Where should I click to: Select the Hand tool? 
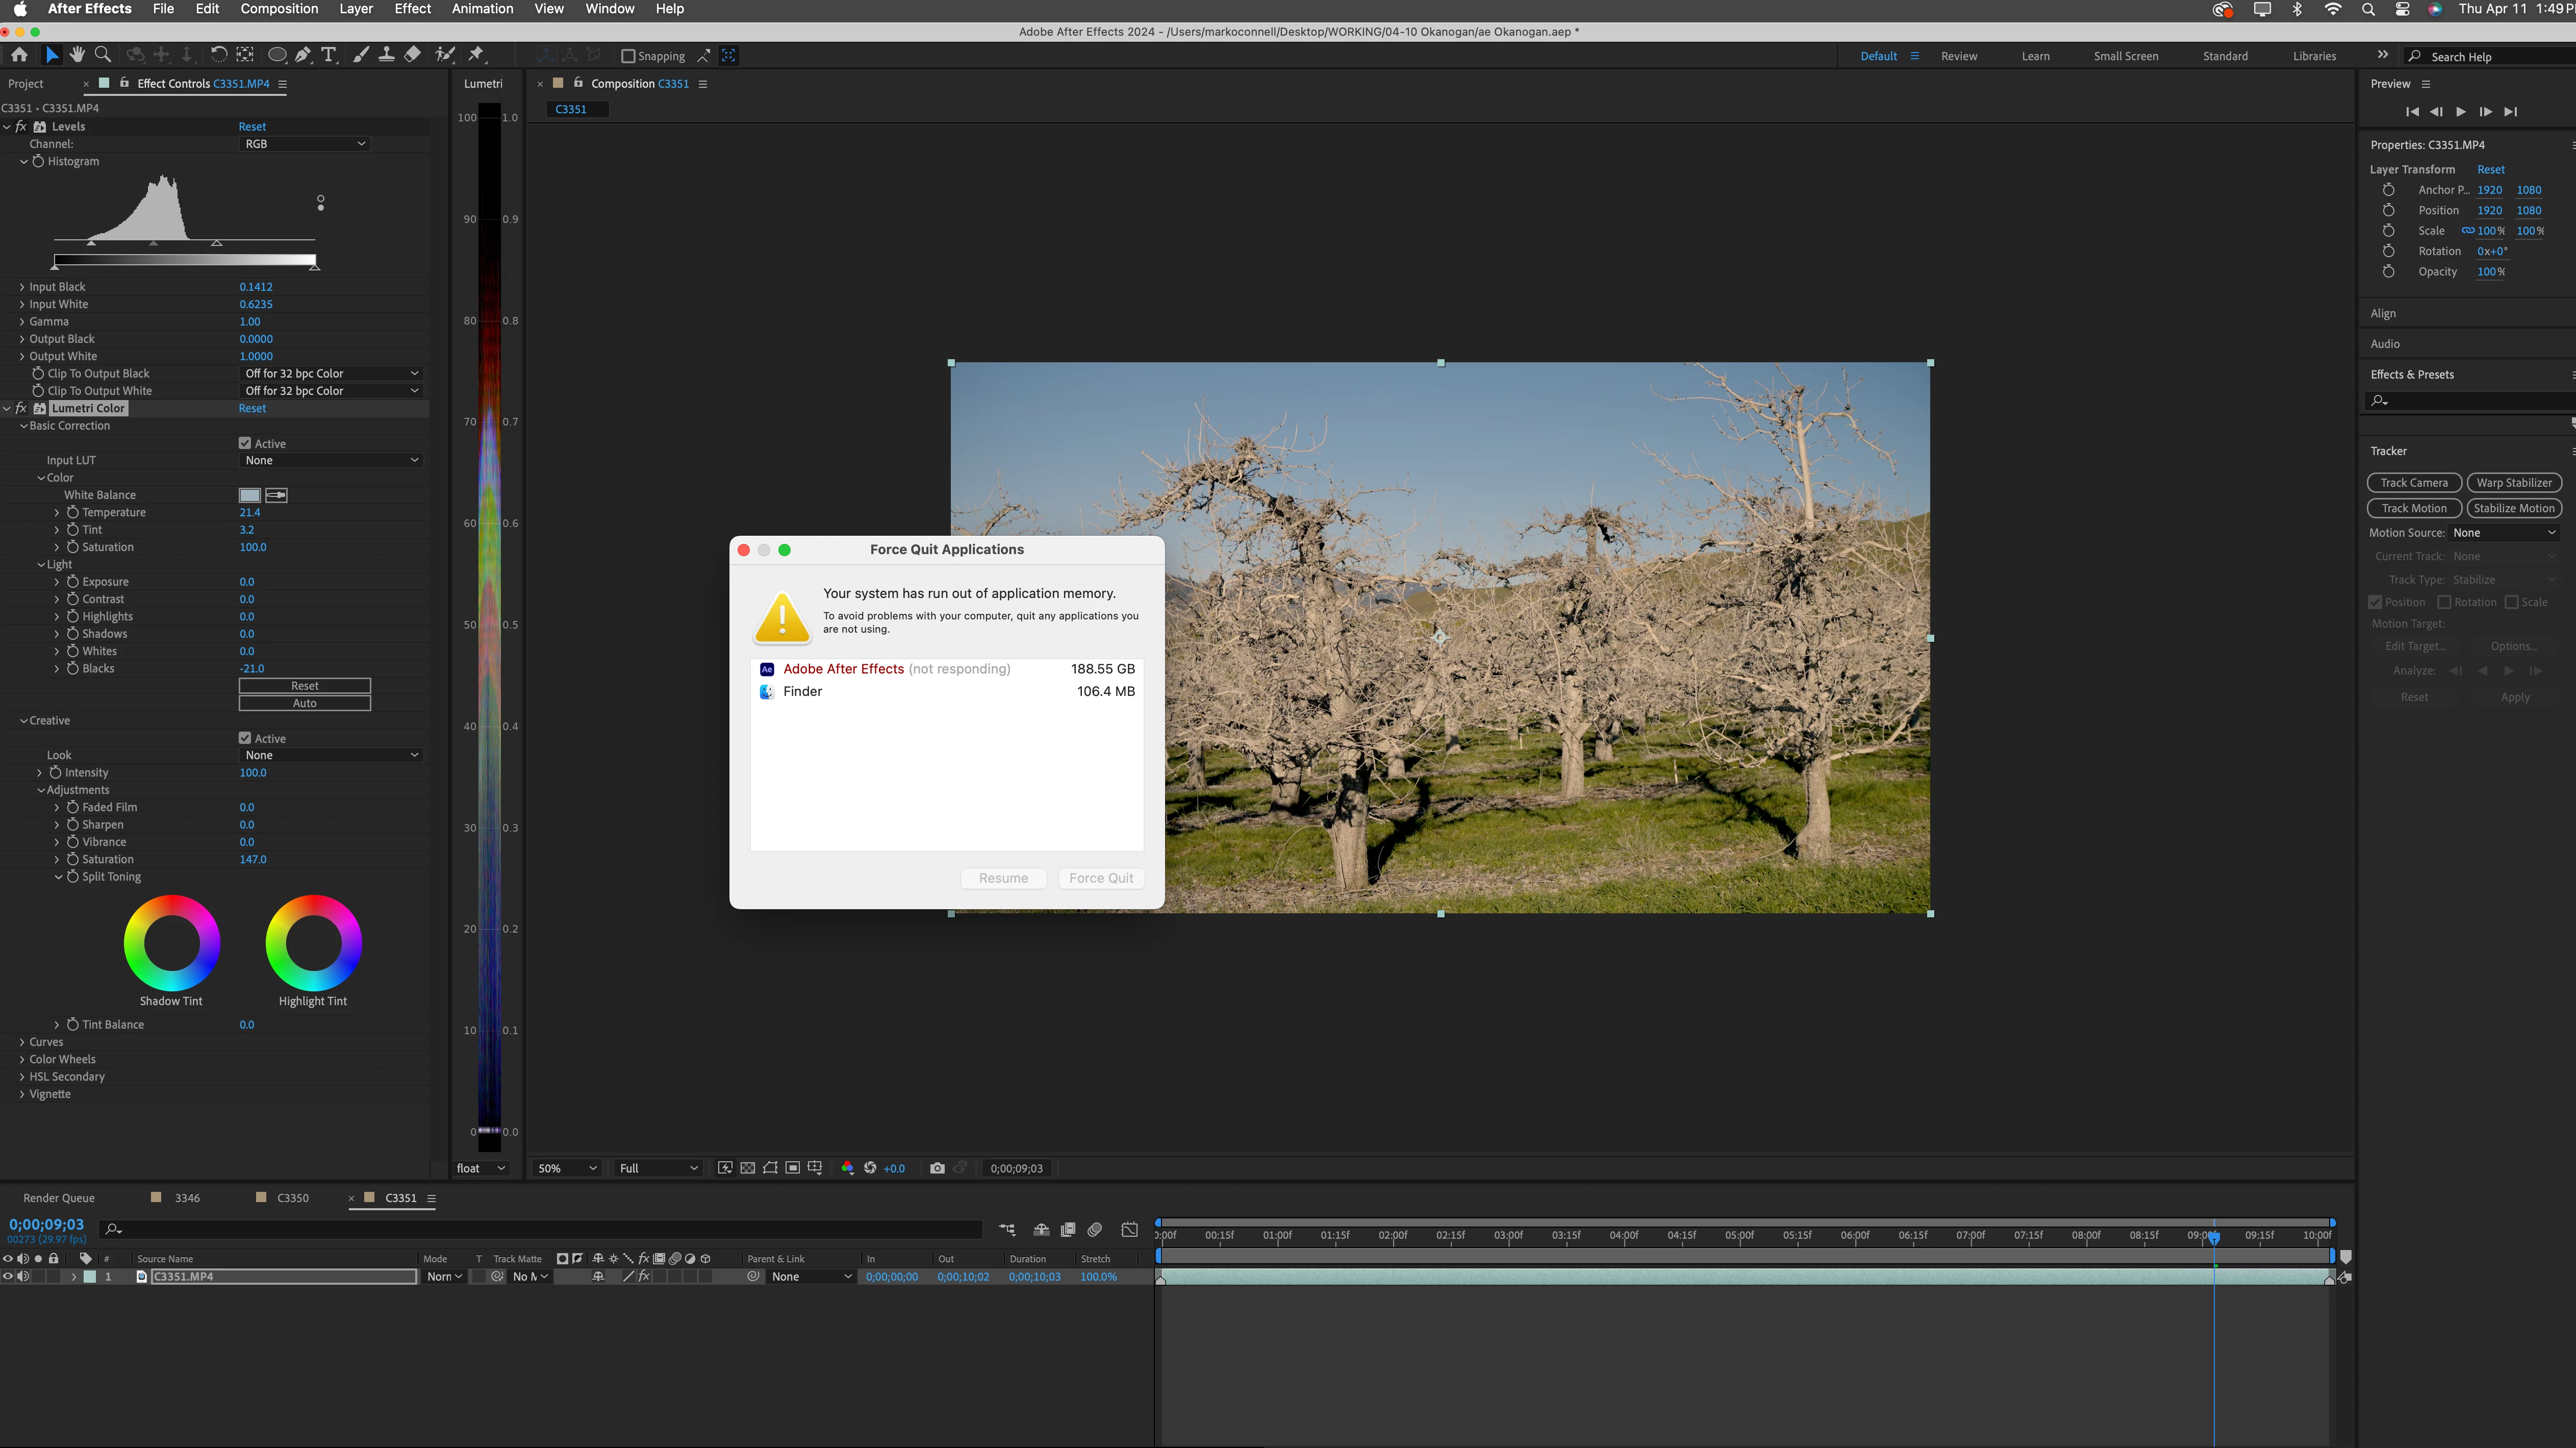[x=77, y=55]
